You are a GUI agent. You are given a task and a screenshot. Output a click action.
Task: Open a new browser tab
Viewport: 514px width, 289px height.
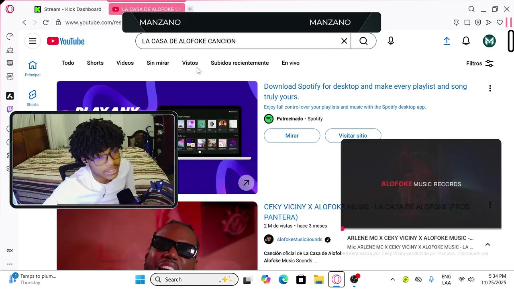(x=190, y=9)
